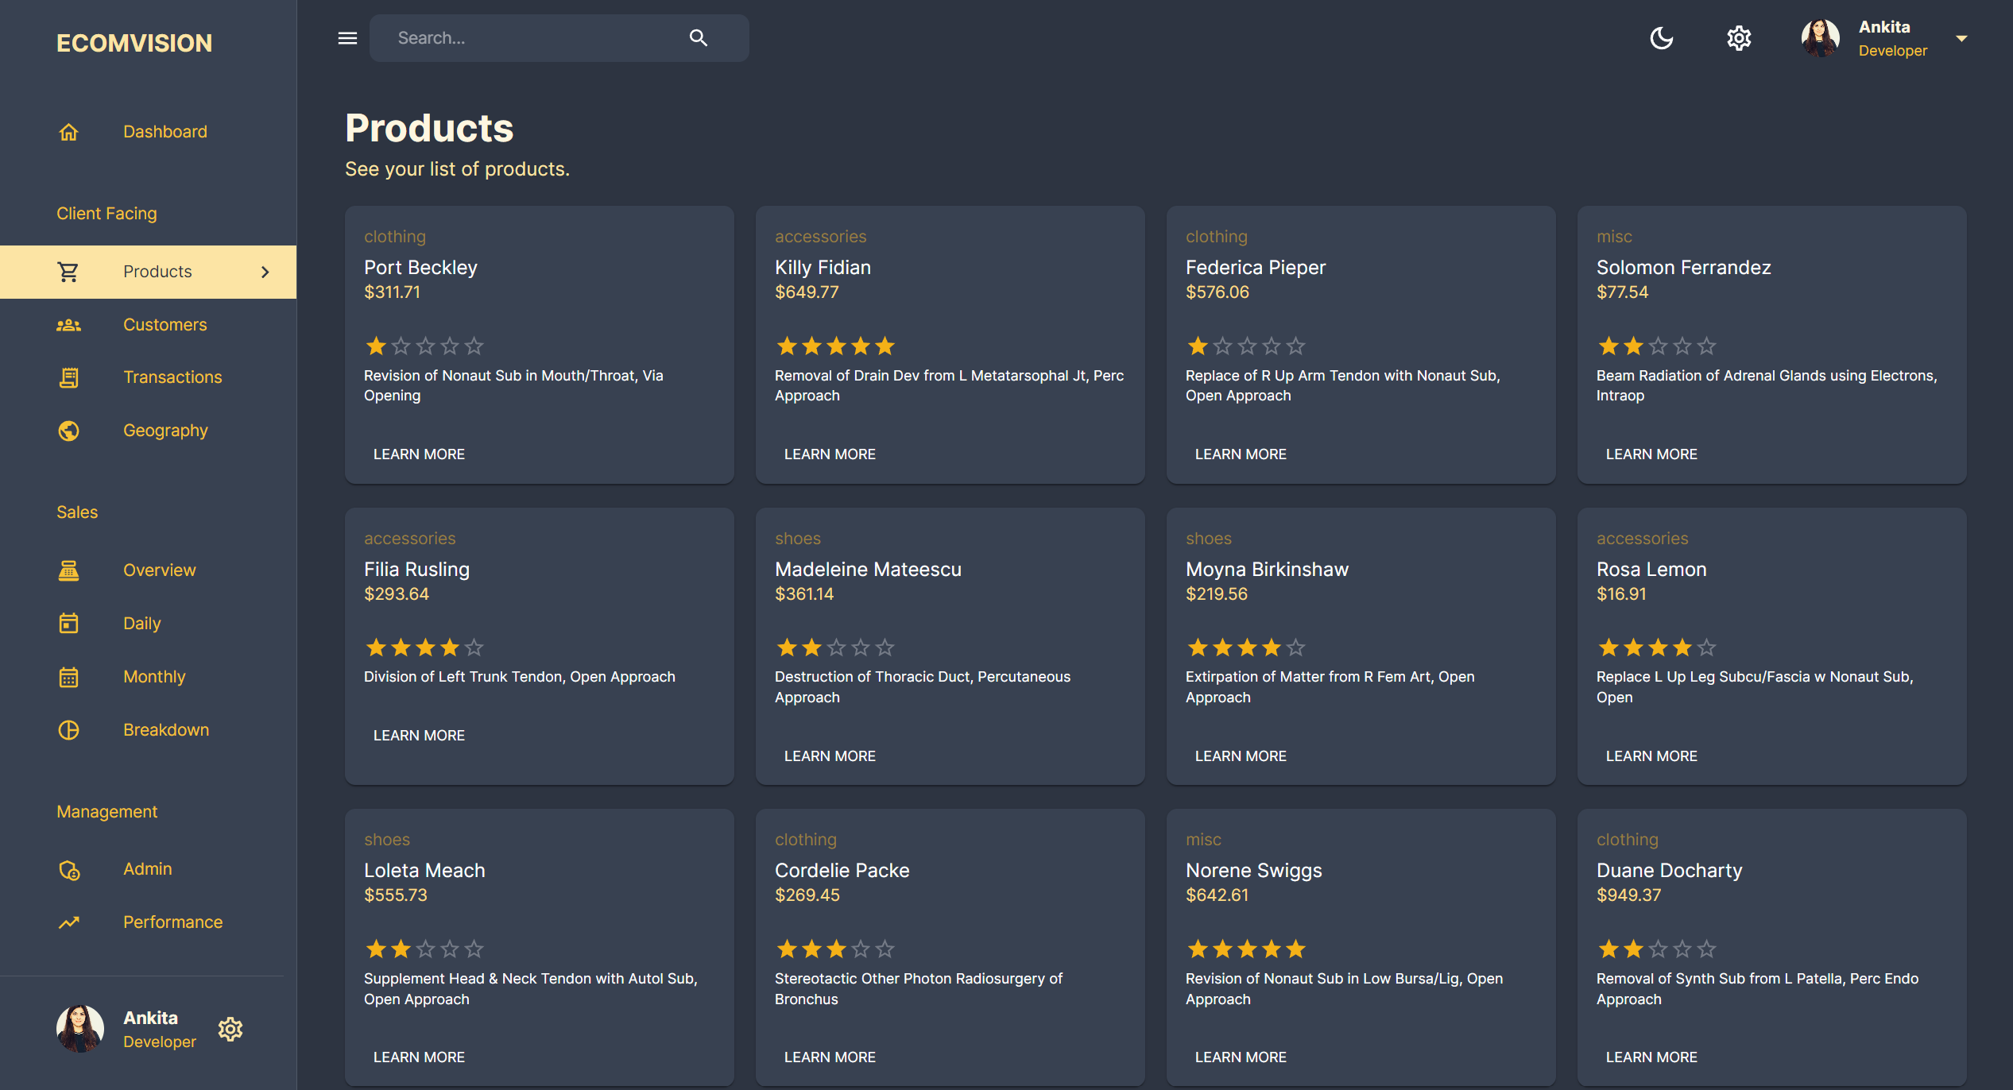Click the chevron on the Products menu item
2013x1090 pixels.
point(265,272)
